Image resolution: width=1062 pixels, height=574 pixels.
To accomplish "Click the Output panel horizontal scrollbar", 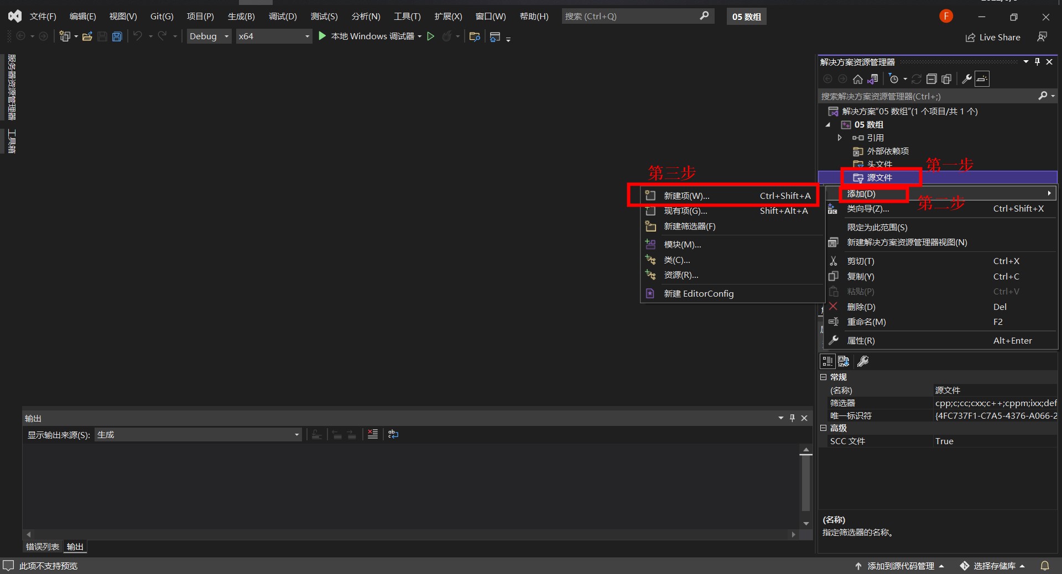I will (411, 534).
